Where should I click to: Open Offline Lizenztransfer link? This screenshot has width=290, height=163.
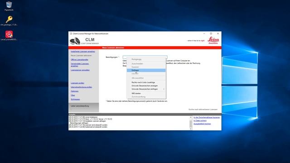[80, 60]
